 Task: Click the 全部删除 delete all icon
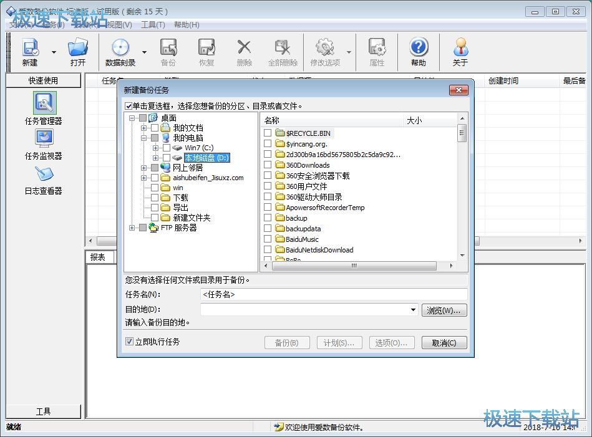(x=283, y=47)
